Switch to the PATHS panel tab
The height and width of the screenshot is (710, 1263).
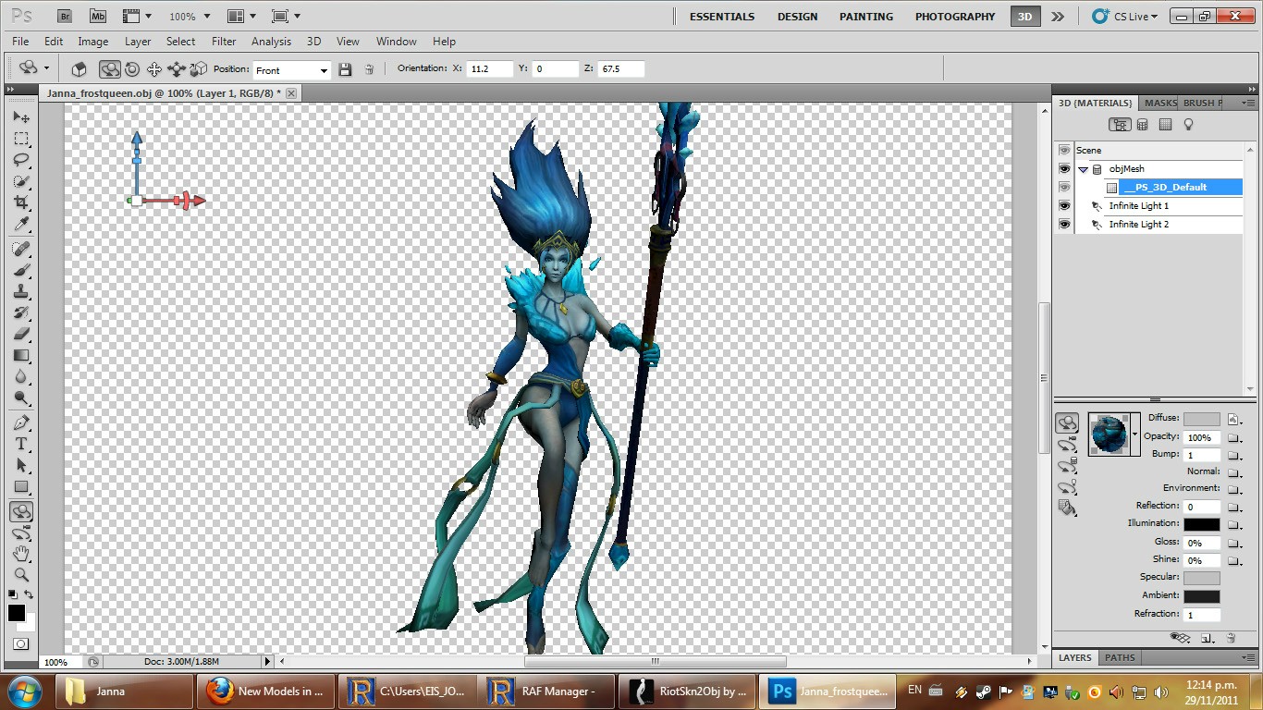coord(1120,657)
